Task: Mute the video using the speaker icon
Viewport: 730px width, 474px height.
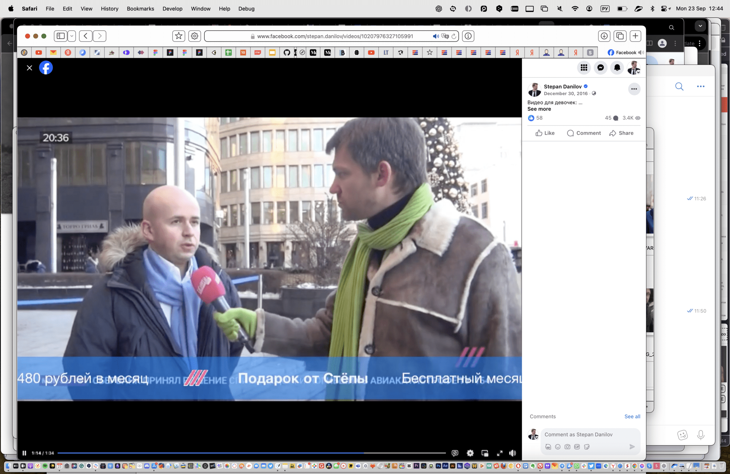Action: [513, 453]
